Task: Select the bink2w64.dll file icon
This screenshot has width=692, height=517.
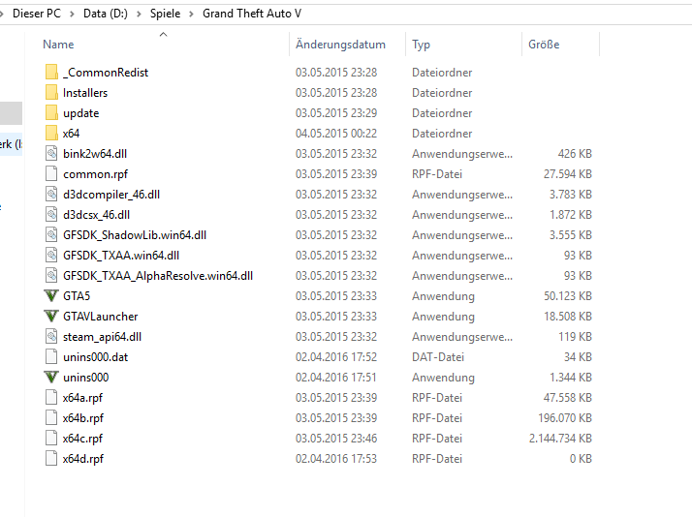Action: click(51, 153)
